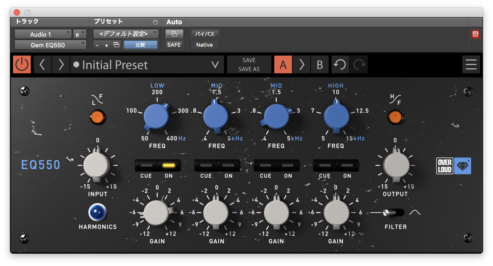Expand the Audio 1 track selector

tap(43, 34)
